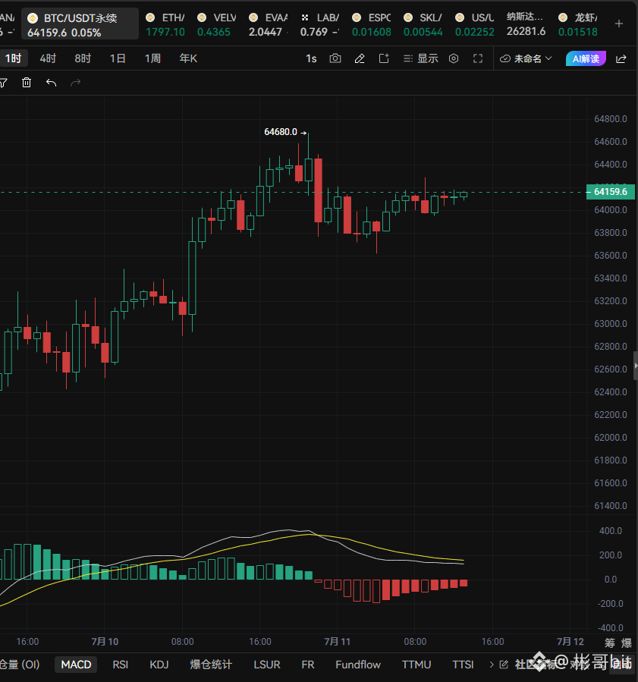Click the 64159.6 current price label
This screenshot has width=638, height=682.
pos(610,192)
